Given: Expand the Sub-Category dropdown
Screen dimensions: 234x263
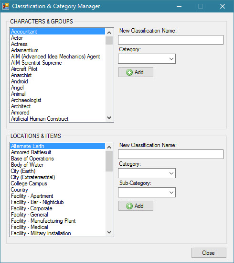Looking at the screenshot, I should 147,193.
